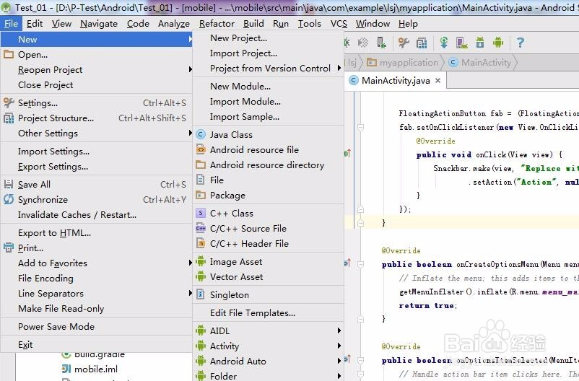The image size is (579, 381).
Task: Click the Singleton template icon
Action: (200, 294)
